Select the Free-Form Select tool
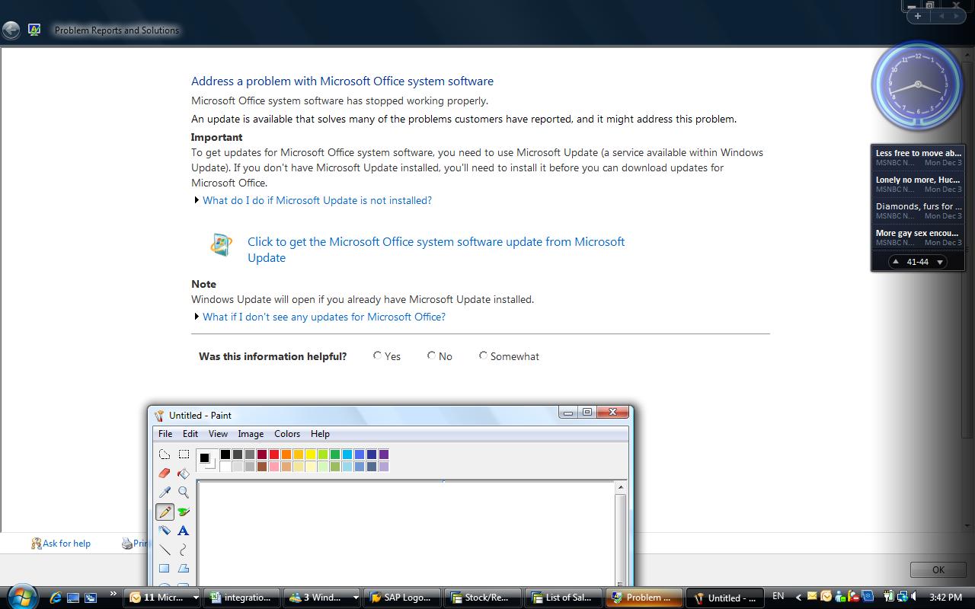The height and width of the screenshot is (609, 975). [x=165, y=454]
